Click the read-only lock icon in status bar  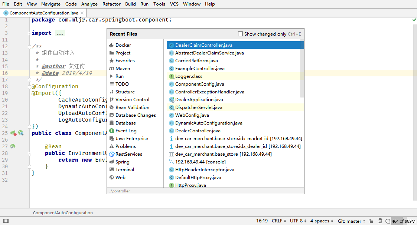[x=371, y=221]
